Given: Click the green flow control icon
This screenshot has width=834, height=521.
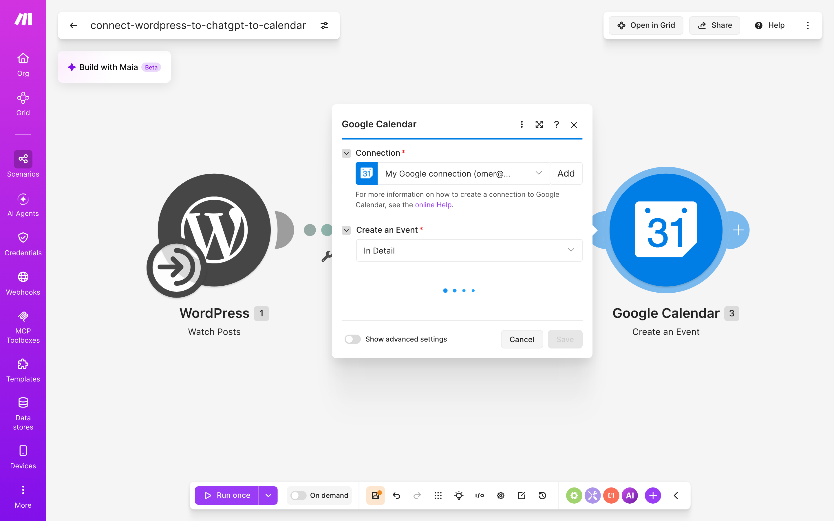Looking at the screenshot, I should pyautogui.click(x=574, y=496).
